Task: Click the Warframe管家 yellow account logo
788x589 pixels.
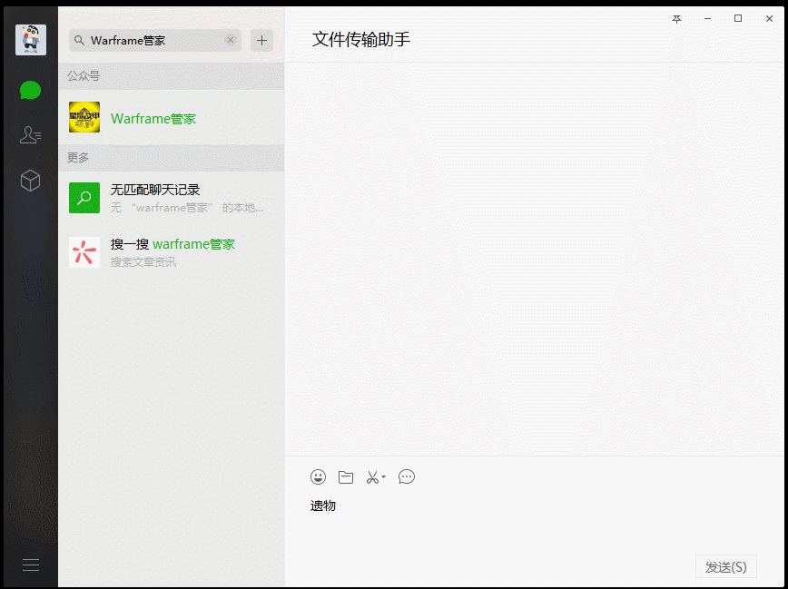Action: point(84,117)
